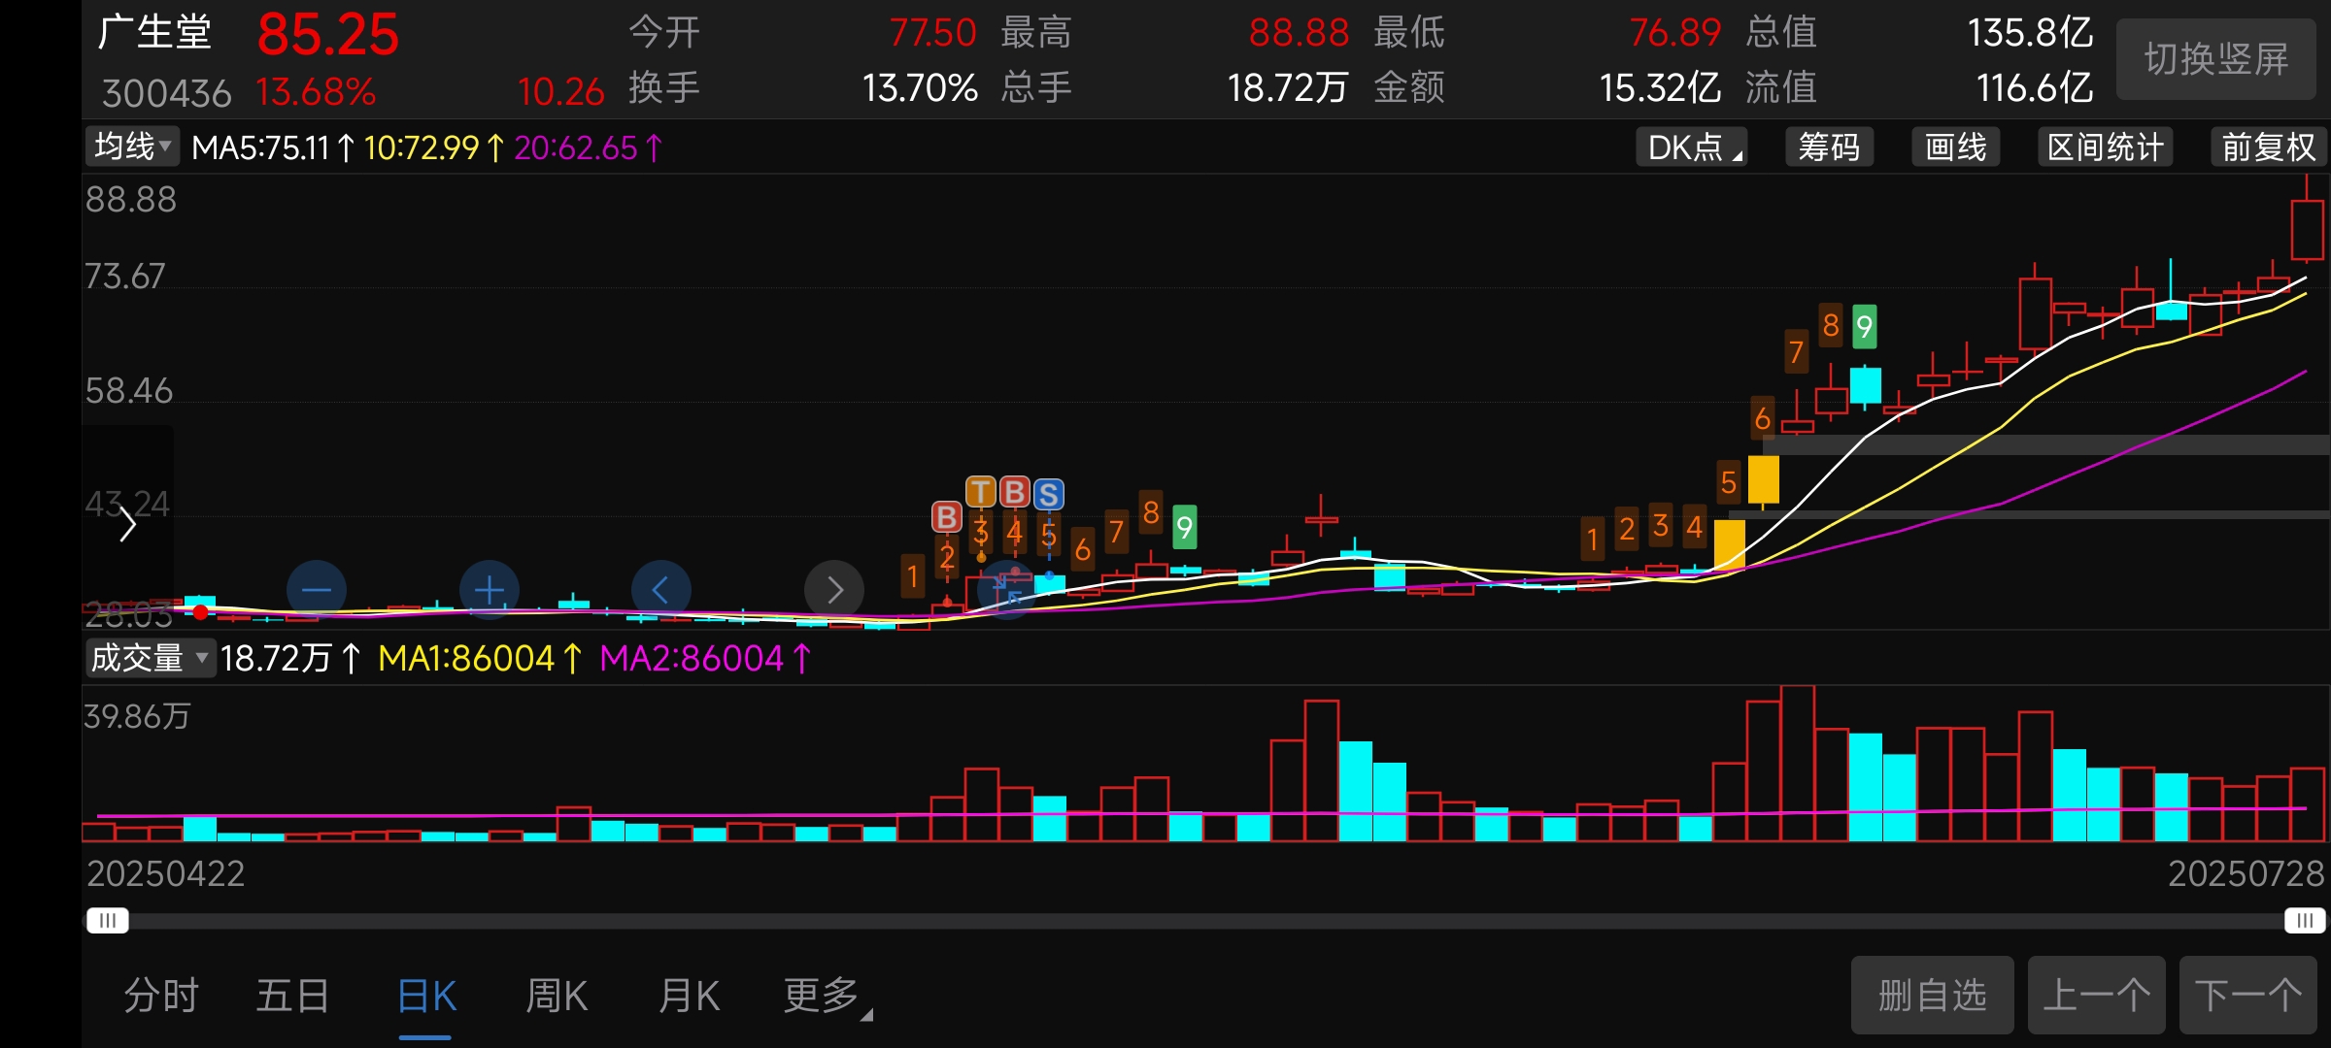This screenshot has height=1048, width=2331.
Task: Tap the 金额 15.32亿 amount value
Action: [x=1660, y=88]
